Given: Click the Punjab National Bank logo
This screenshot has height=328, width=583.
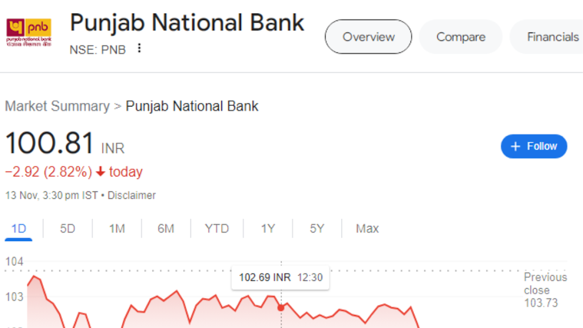Looking at the screenshot, I should tap(29, 32).
